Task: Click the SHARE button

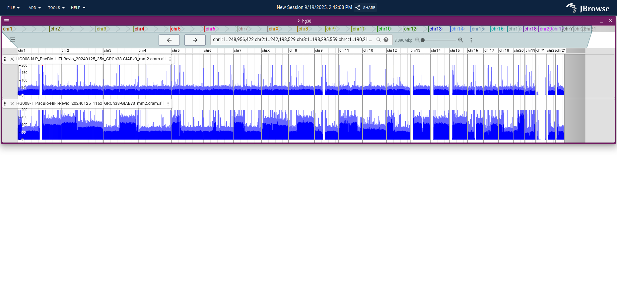Action: coord(365,8)
